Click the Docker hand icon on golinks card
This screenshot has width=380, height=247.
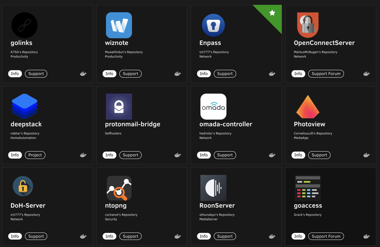pyautogui.click(x=83, y=74)
